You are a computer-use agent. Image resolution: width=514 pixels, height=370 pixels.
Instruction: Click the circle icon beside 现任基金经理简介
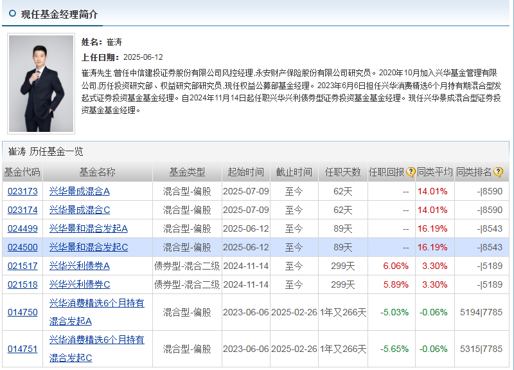12,14
